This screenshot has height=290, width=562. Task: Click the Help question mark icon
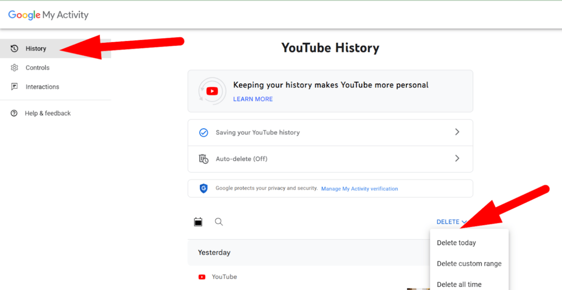point(14,113)
